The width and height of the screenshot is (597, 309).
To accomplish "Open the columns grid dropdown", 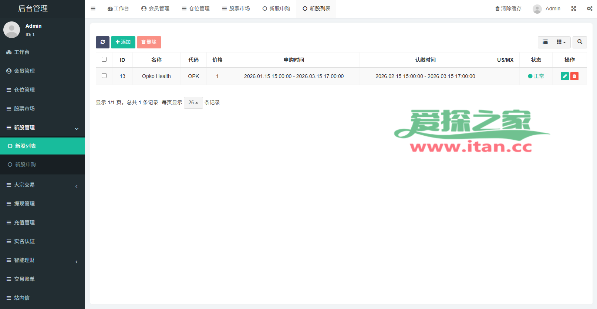I will tap(561, 42).
